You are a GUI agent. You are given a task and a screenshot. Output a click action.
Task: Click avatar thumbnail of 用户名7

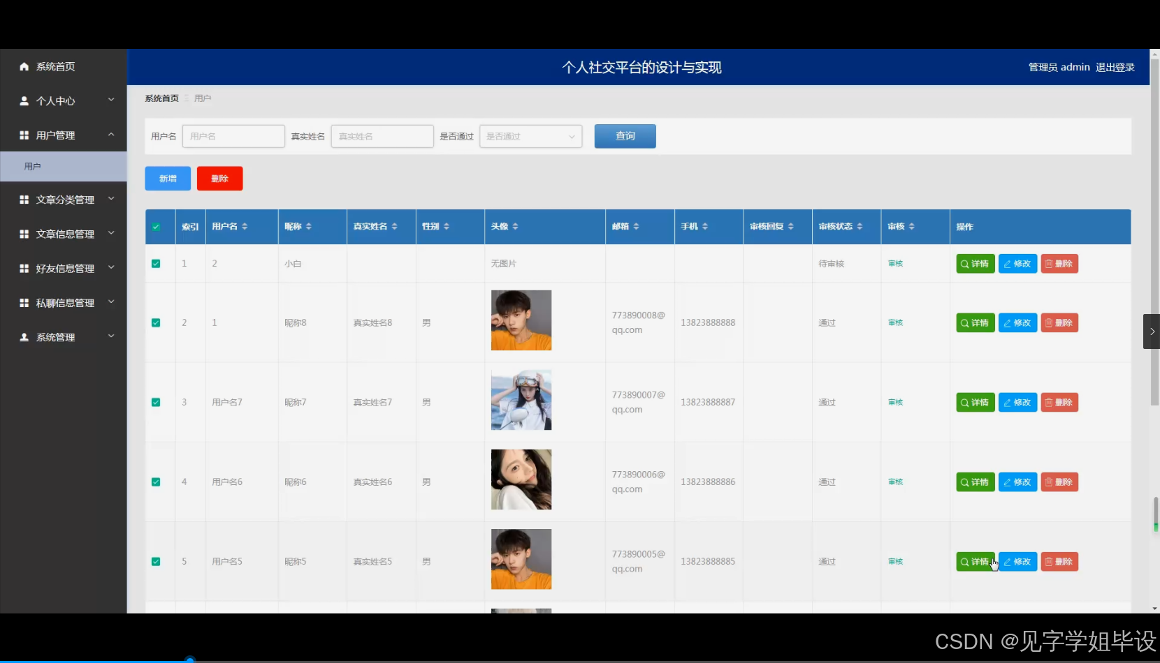coord(521,400)
